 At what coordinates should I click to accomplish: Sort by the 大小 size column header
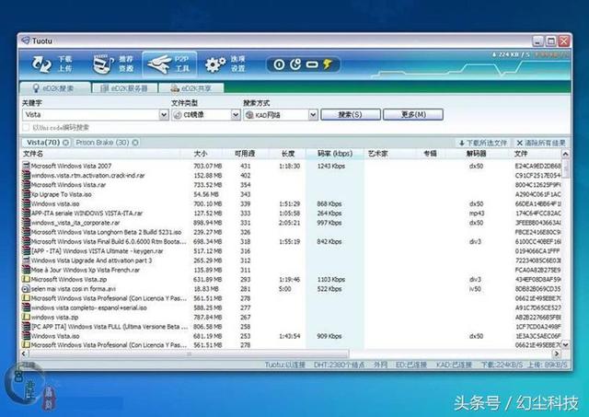click(x=202, y=154)
